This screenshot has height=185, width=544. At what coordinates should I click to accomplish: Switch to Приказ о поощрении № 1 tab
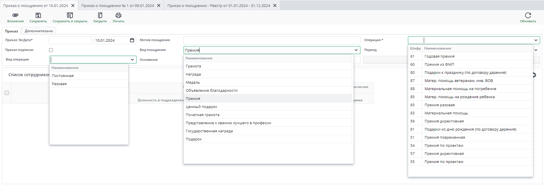point(118,6)
